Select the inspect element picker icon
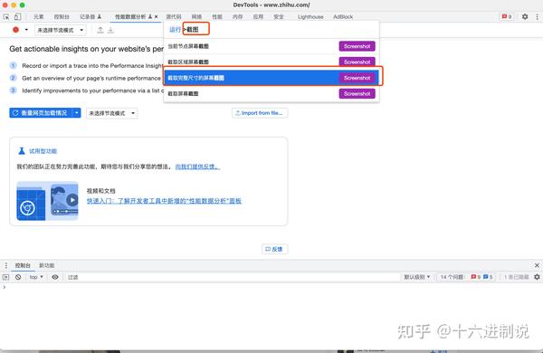The width and height of the screenshot is (543, 353). point(6,16)
